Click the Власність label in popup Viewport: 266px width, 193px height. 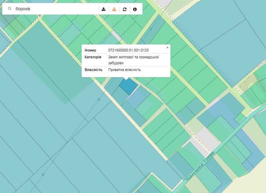pos(93,70)
